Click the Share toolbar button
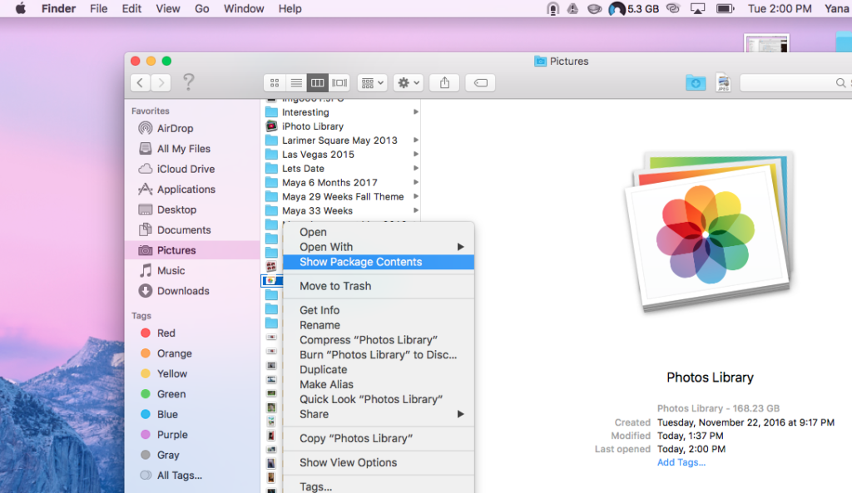The width and height of the screenshot is (852, 493). (444, 83)
